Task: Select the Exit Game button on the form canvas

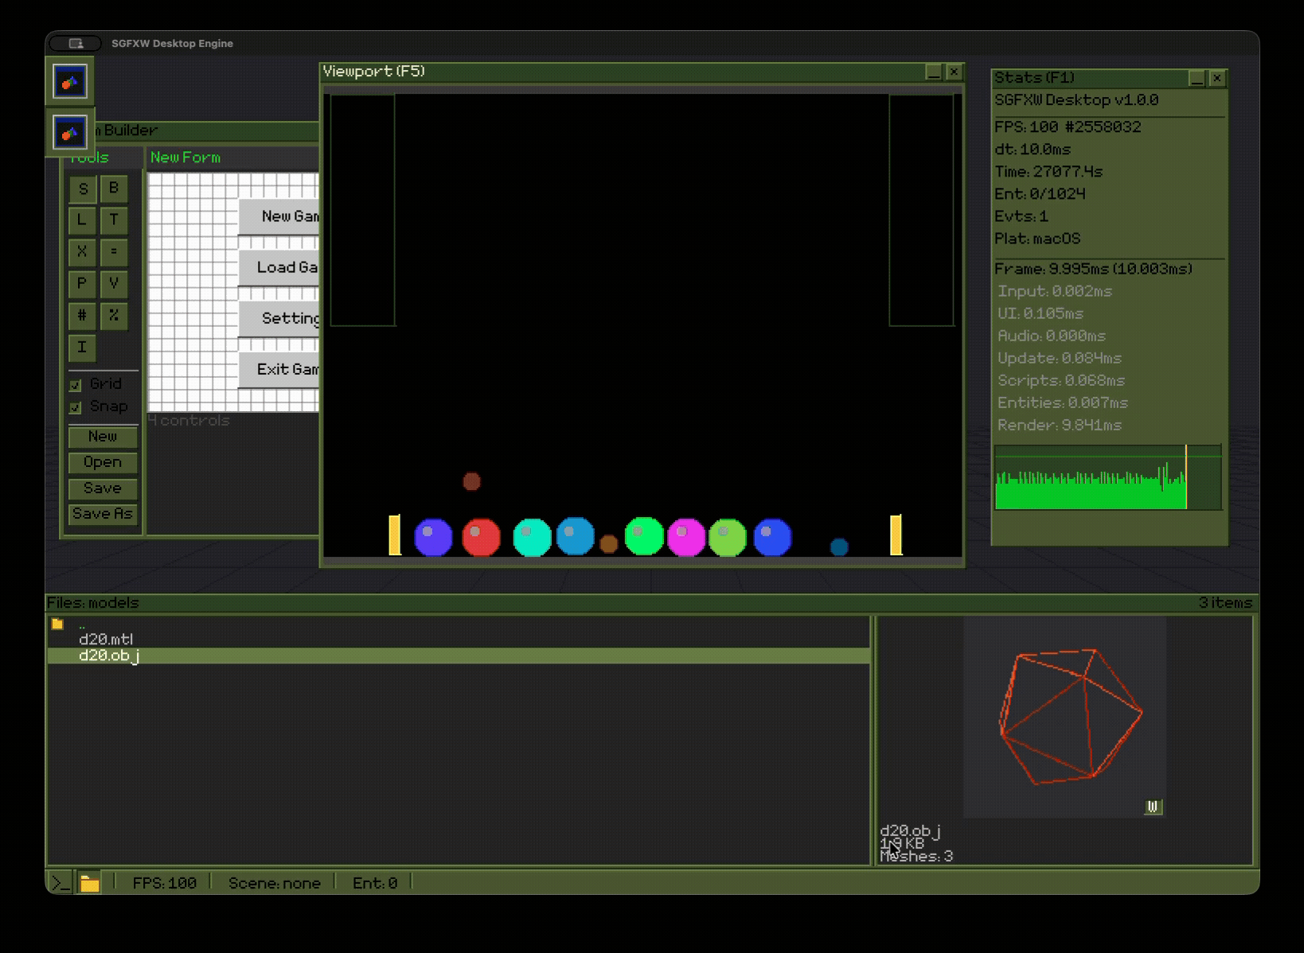Action: (279, 369)
